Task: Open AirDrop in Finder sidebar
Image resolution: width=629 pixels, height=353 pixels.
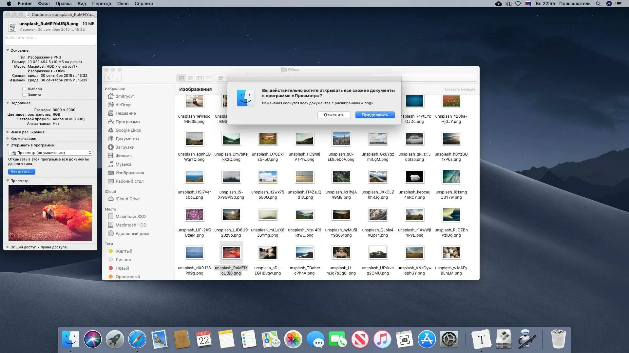Action: (x=123, y=105)
